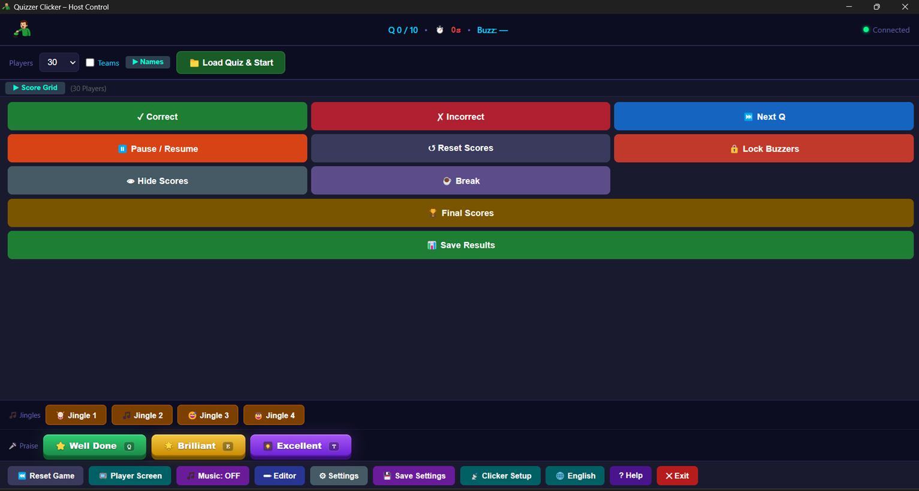919x491 pixels.
Task: Expand the Score Grid panel
Action: 35,88
